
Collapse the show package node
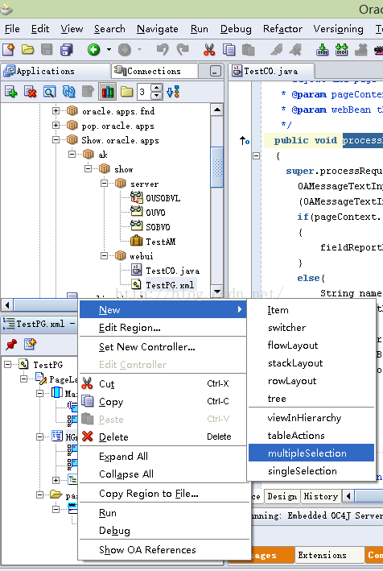click(88, 169)
